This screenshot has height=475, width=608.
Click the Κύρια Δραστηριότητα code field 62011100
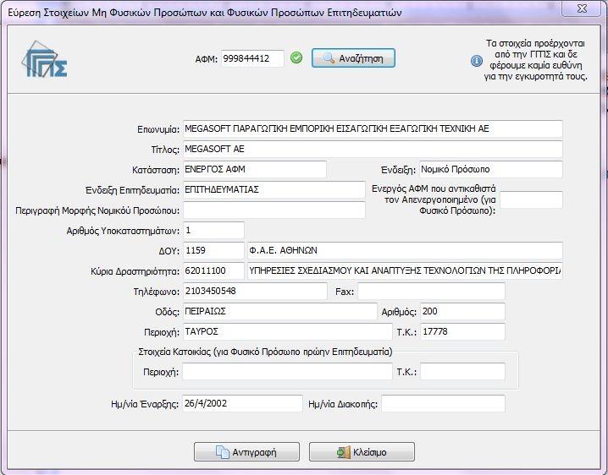213,270
